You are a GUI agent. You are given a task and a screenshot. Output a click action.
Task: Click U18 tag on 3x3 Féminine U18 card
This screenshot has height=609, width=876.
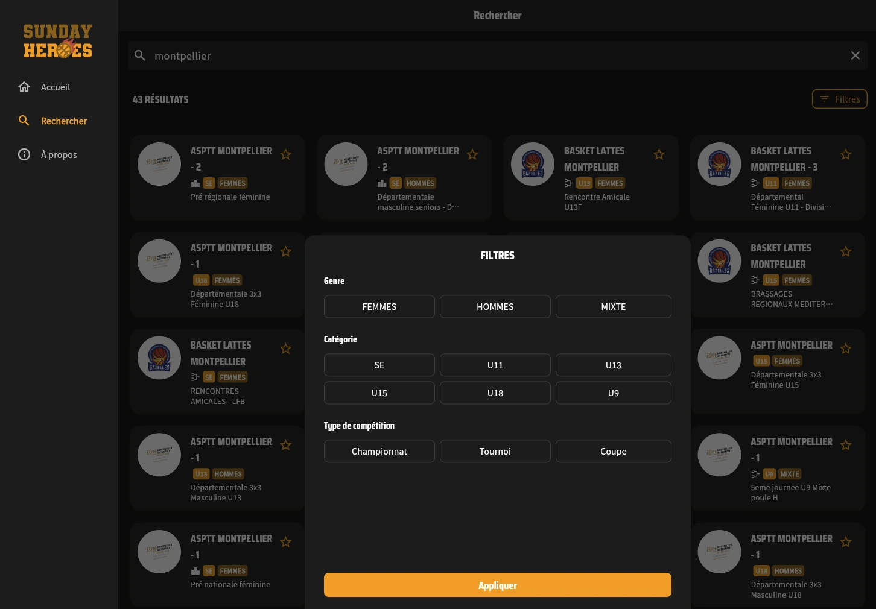tap(202, 280)
